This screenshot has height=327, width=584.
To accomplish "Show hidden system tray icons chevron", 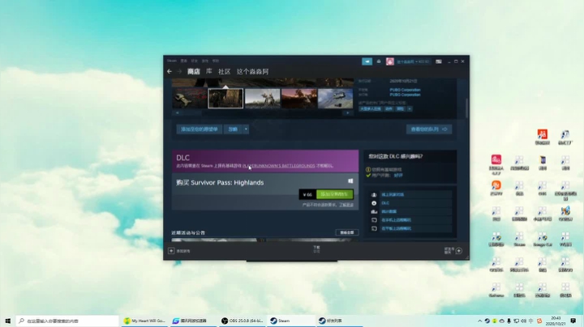I will [x=479, y=321].
